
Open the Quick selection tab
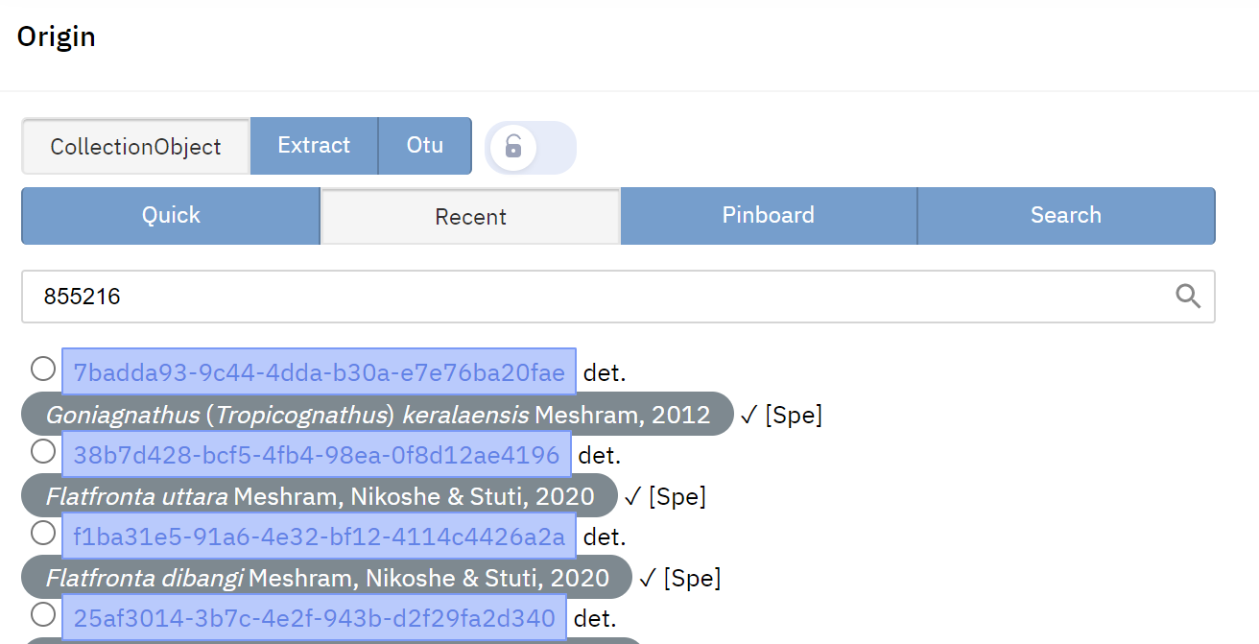(x=170, y=215)
